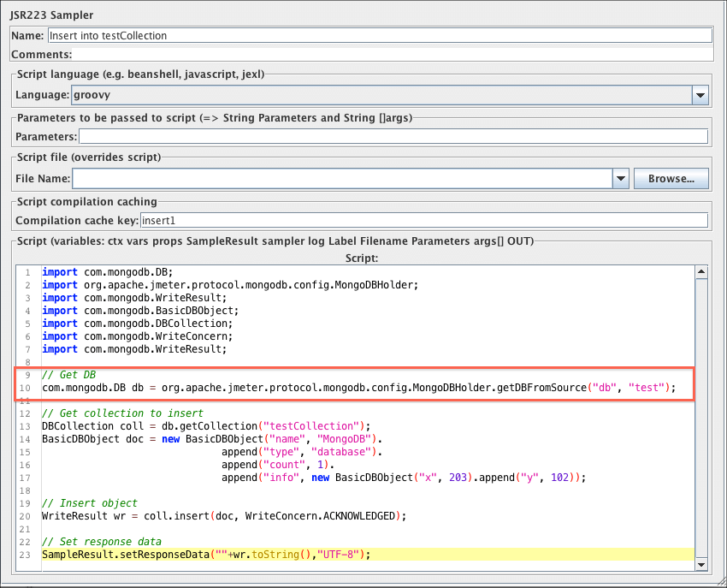Open the Language dropdown arrow
Viewport: 727px width, 588px height.
coord(700,95)
